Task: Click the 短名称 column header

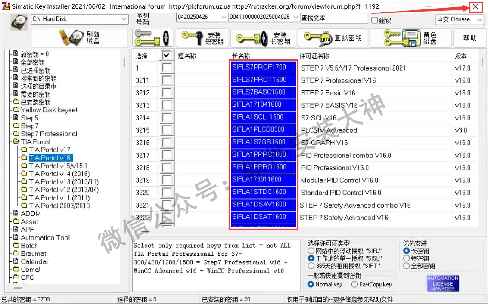Action: [187, 56]
